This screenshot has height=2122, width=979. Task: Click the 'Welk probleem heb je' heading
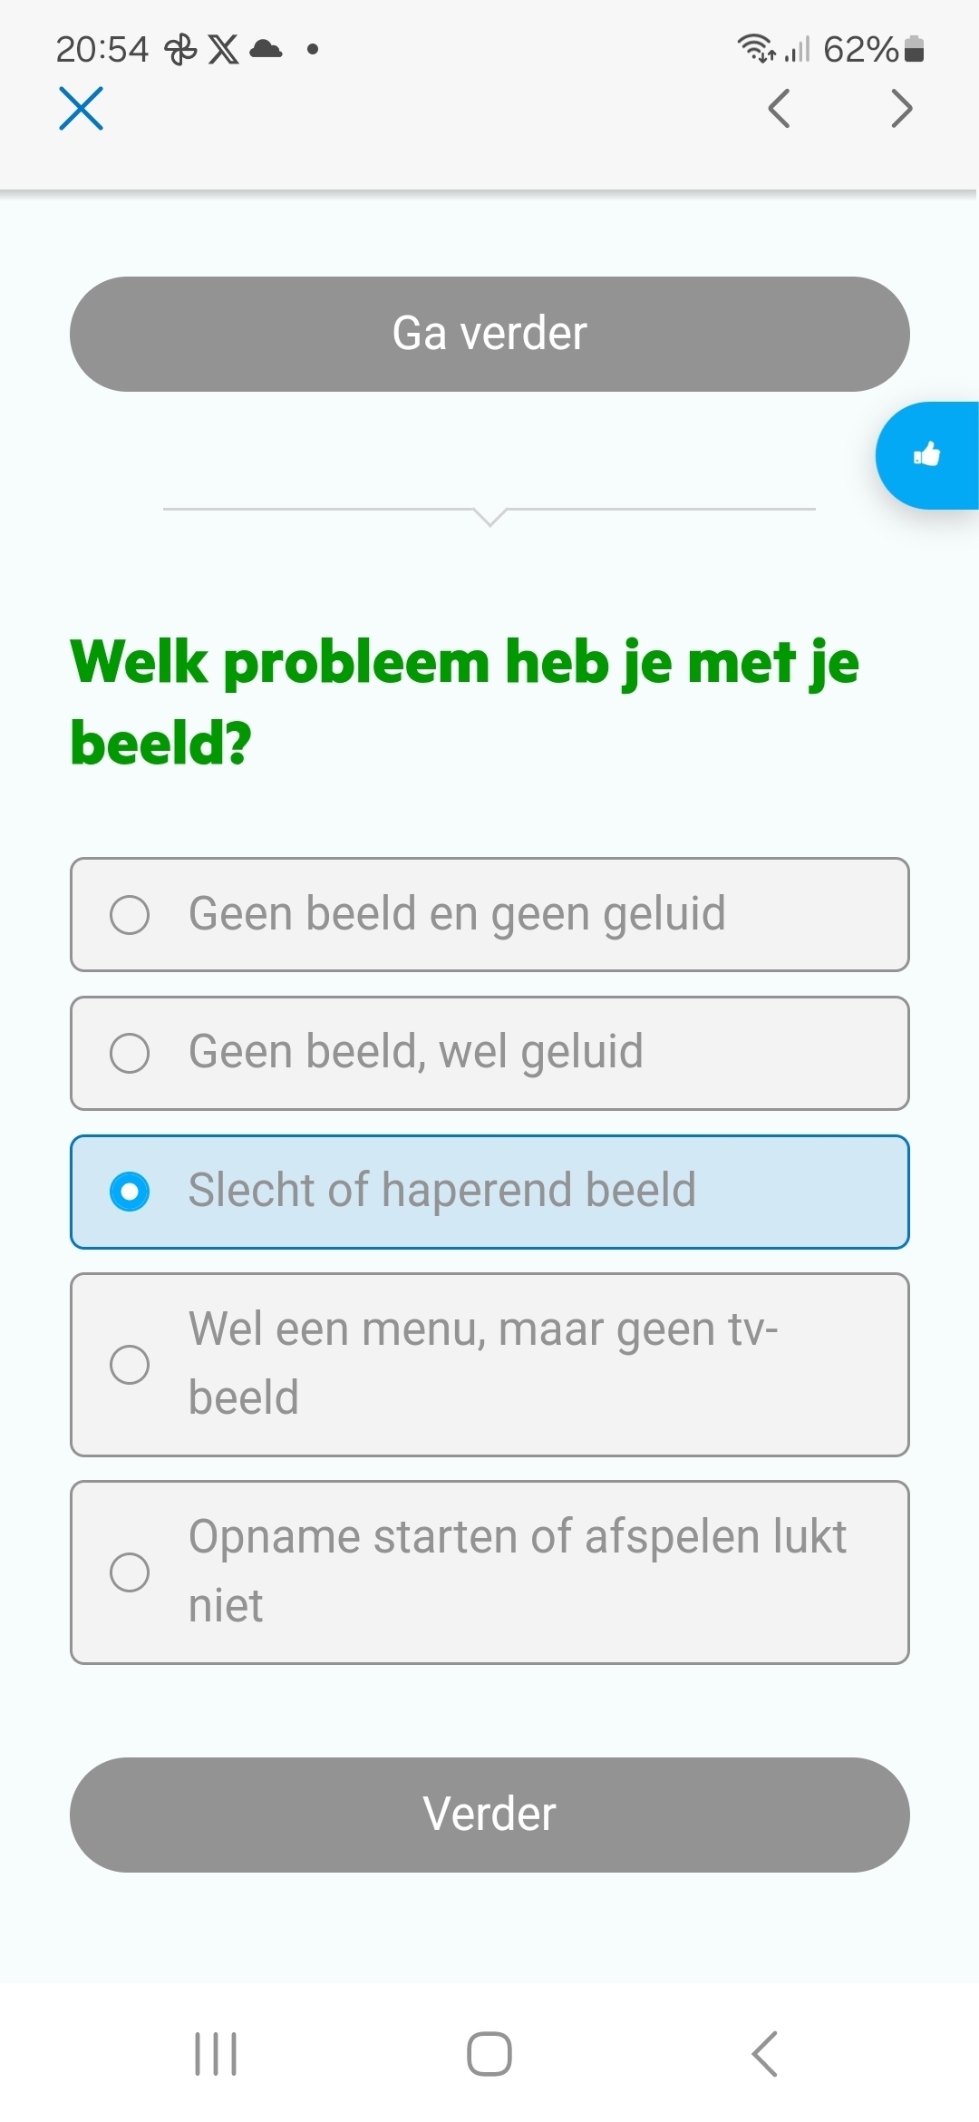pyautogui.click(x=464, y=702)
